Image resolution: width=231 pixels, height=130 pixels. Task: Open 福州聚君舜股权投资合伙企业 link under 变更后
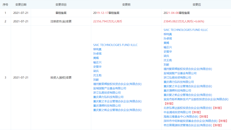point(188,69)
